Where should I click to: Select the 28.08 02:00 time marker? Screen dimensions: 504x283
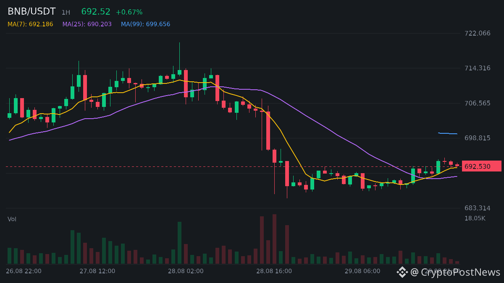click(x=186, y=271)
